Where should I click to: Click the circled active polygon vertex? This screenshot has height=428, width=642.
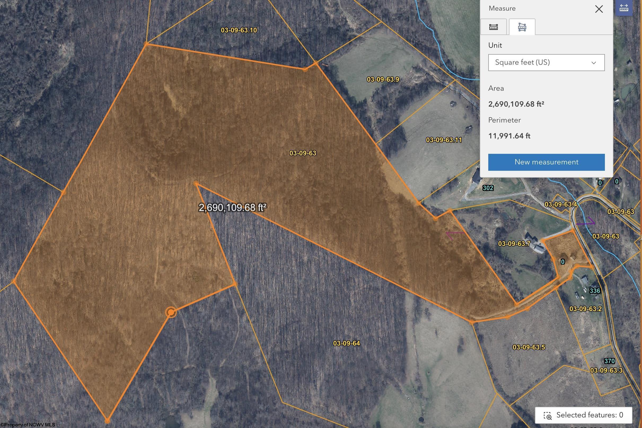pos(171,312)
